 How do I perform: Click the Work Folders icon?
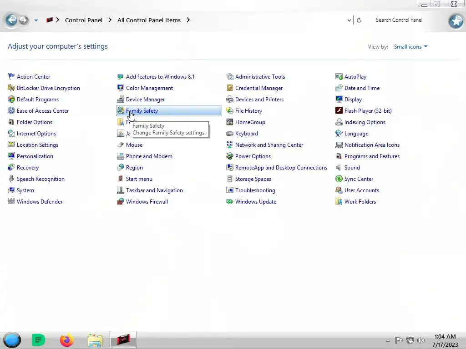click(x=339, y=201)
